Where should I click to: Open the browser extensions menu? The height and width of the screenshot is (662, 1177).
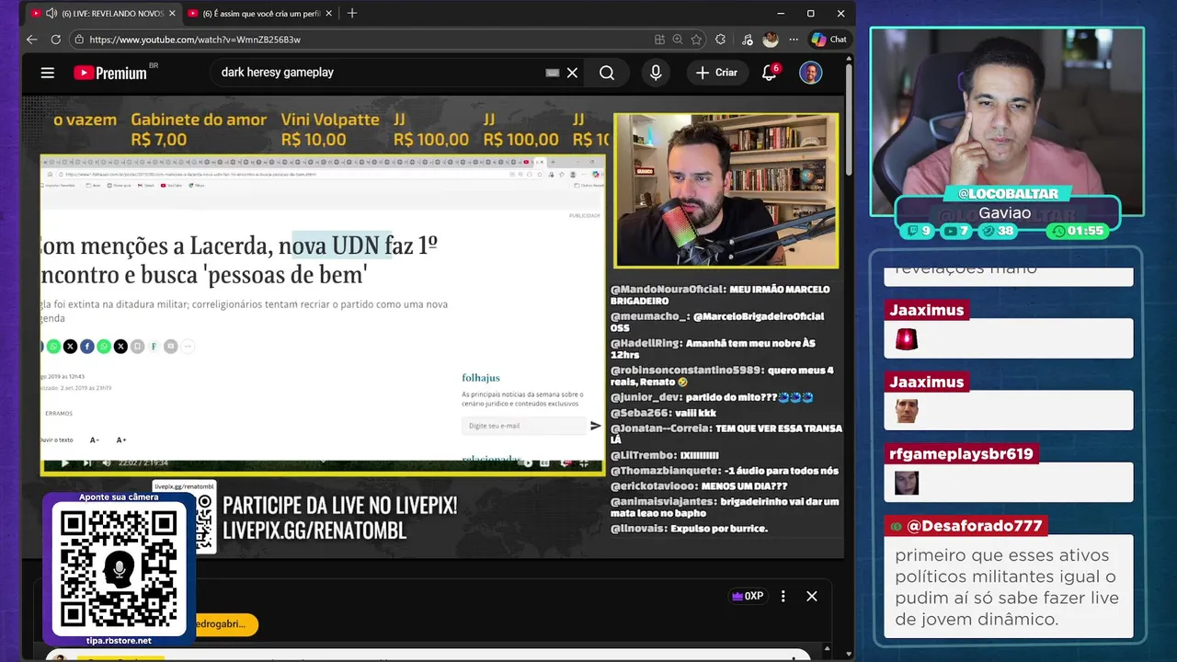[720, 40]
